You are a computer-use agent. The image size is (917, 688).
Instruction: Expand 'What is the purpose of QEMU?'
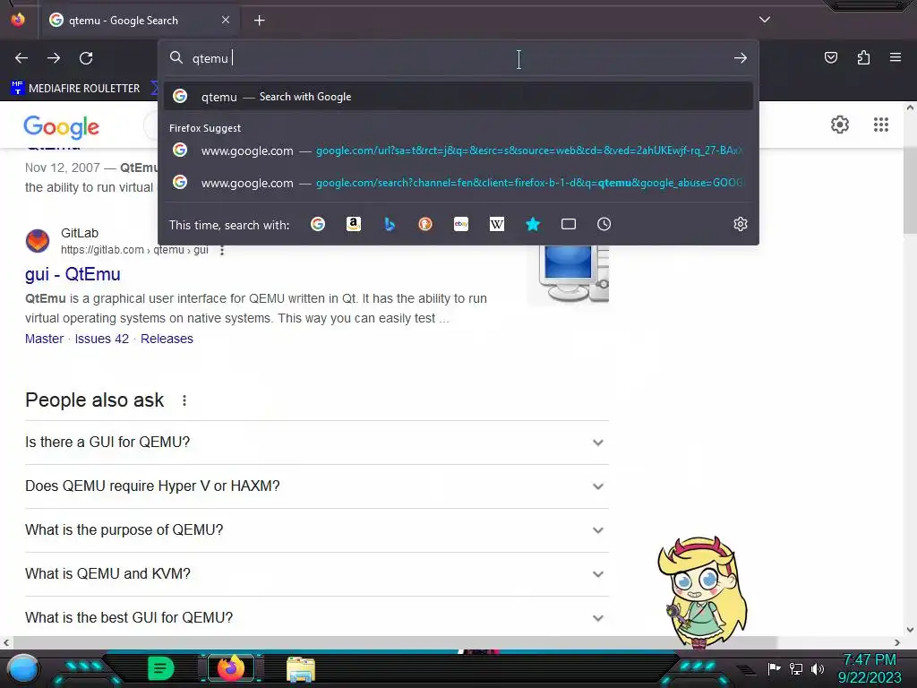click(317, 530)
